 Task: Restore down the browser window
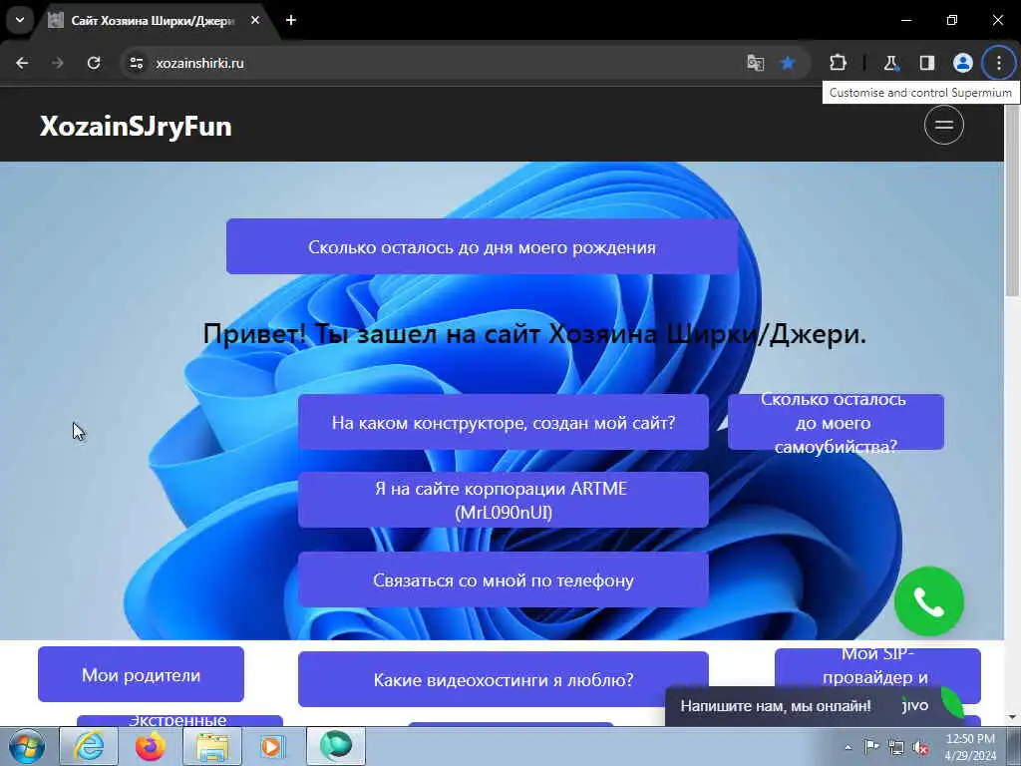pos(952,20)
